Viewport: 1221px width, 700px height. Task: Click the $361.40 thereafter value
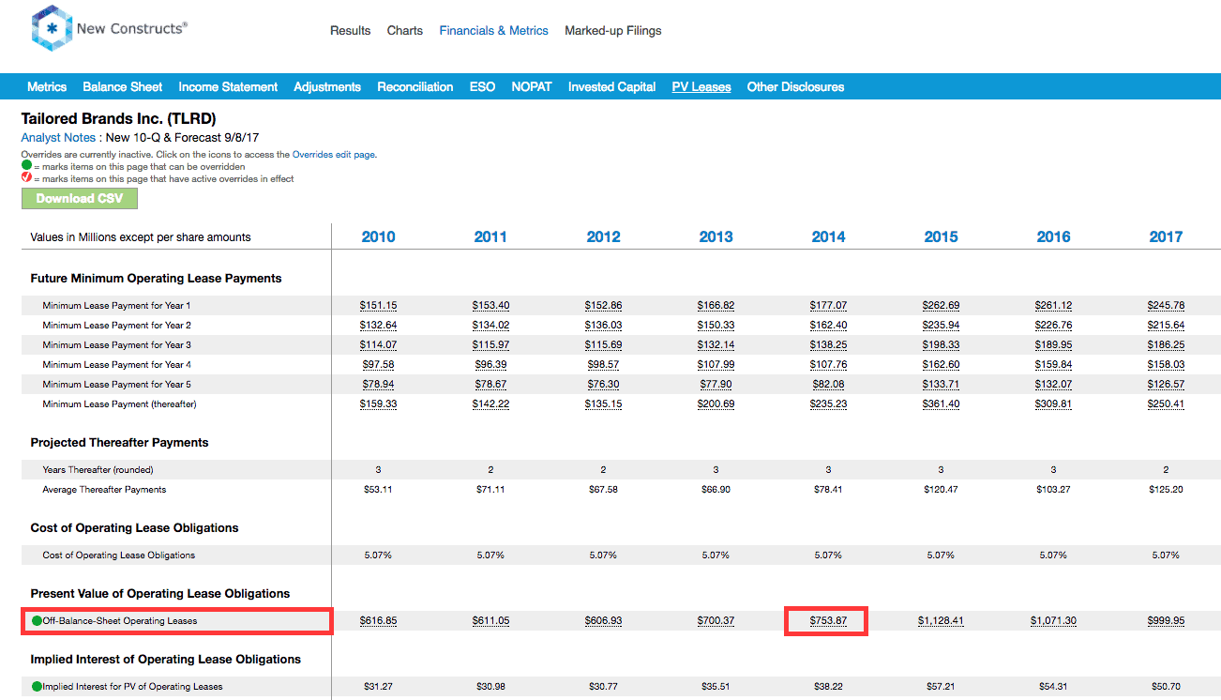click(942, 404)
